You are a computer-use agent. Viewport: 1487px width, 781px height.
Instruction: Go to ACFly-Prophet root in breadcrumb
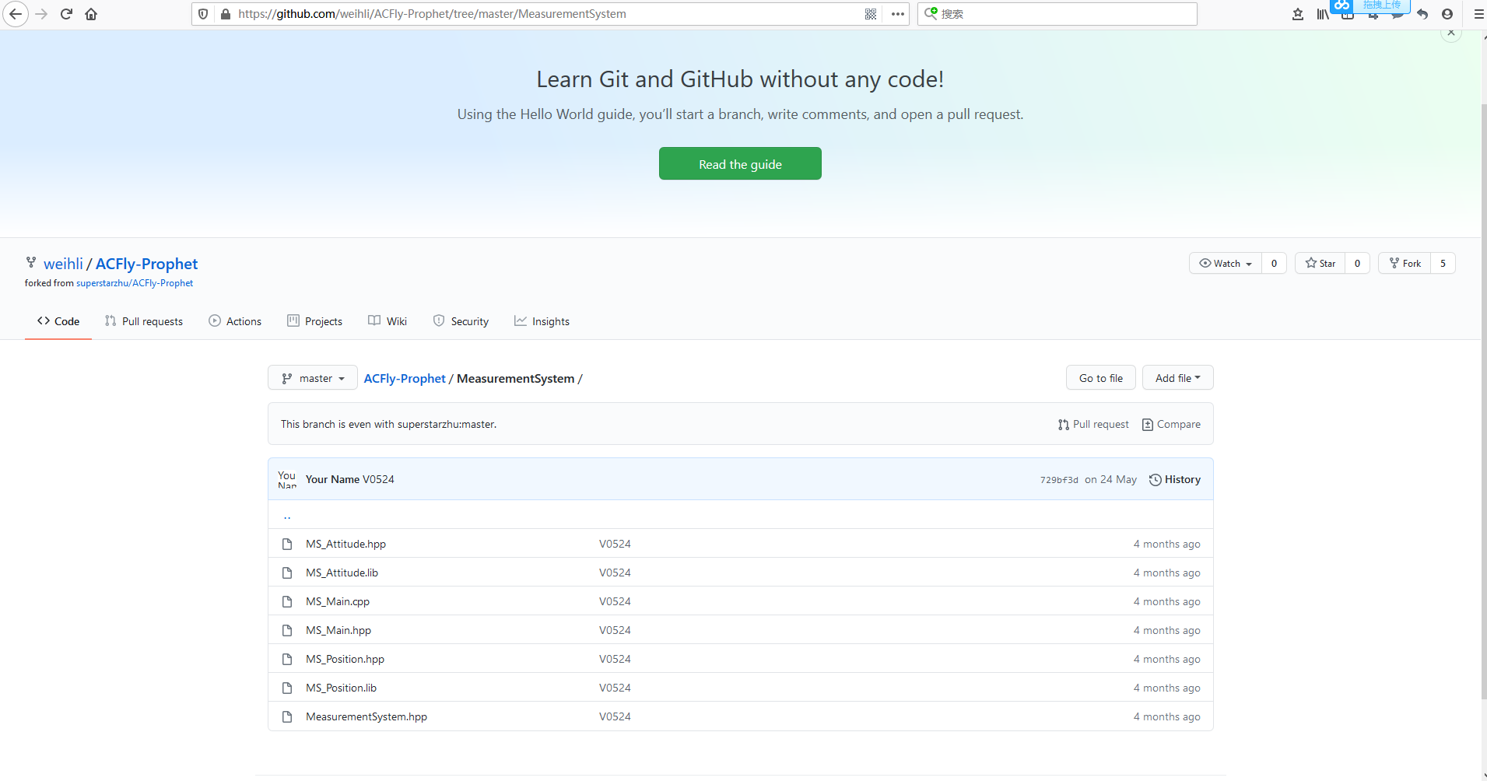405,378
